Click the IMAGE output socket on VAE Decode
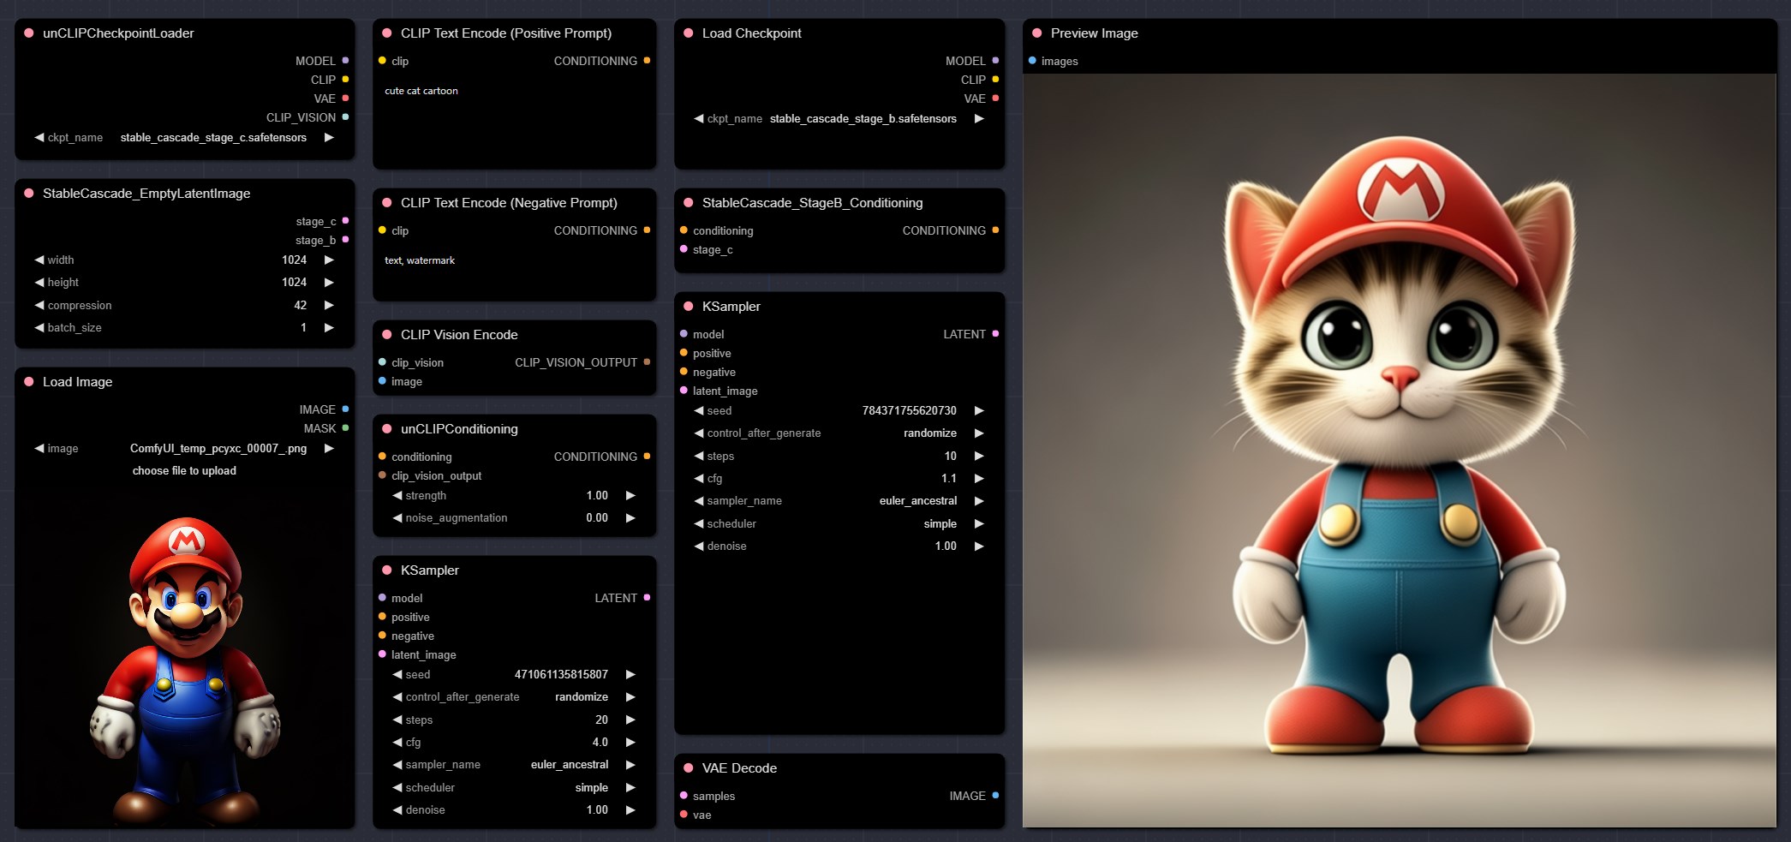Viewport: 1791px width, 842px height. coord(994,796)
